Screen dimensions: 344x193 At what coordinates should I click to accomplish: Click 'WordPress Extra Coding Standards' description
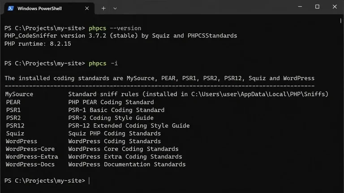point(125,157)
